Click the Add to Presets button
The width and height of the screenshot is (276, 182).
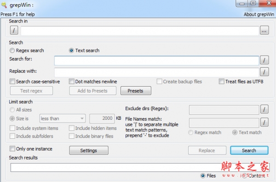(92, 91)
